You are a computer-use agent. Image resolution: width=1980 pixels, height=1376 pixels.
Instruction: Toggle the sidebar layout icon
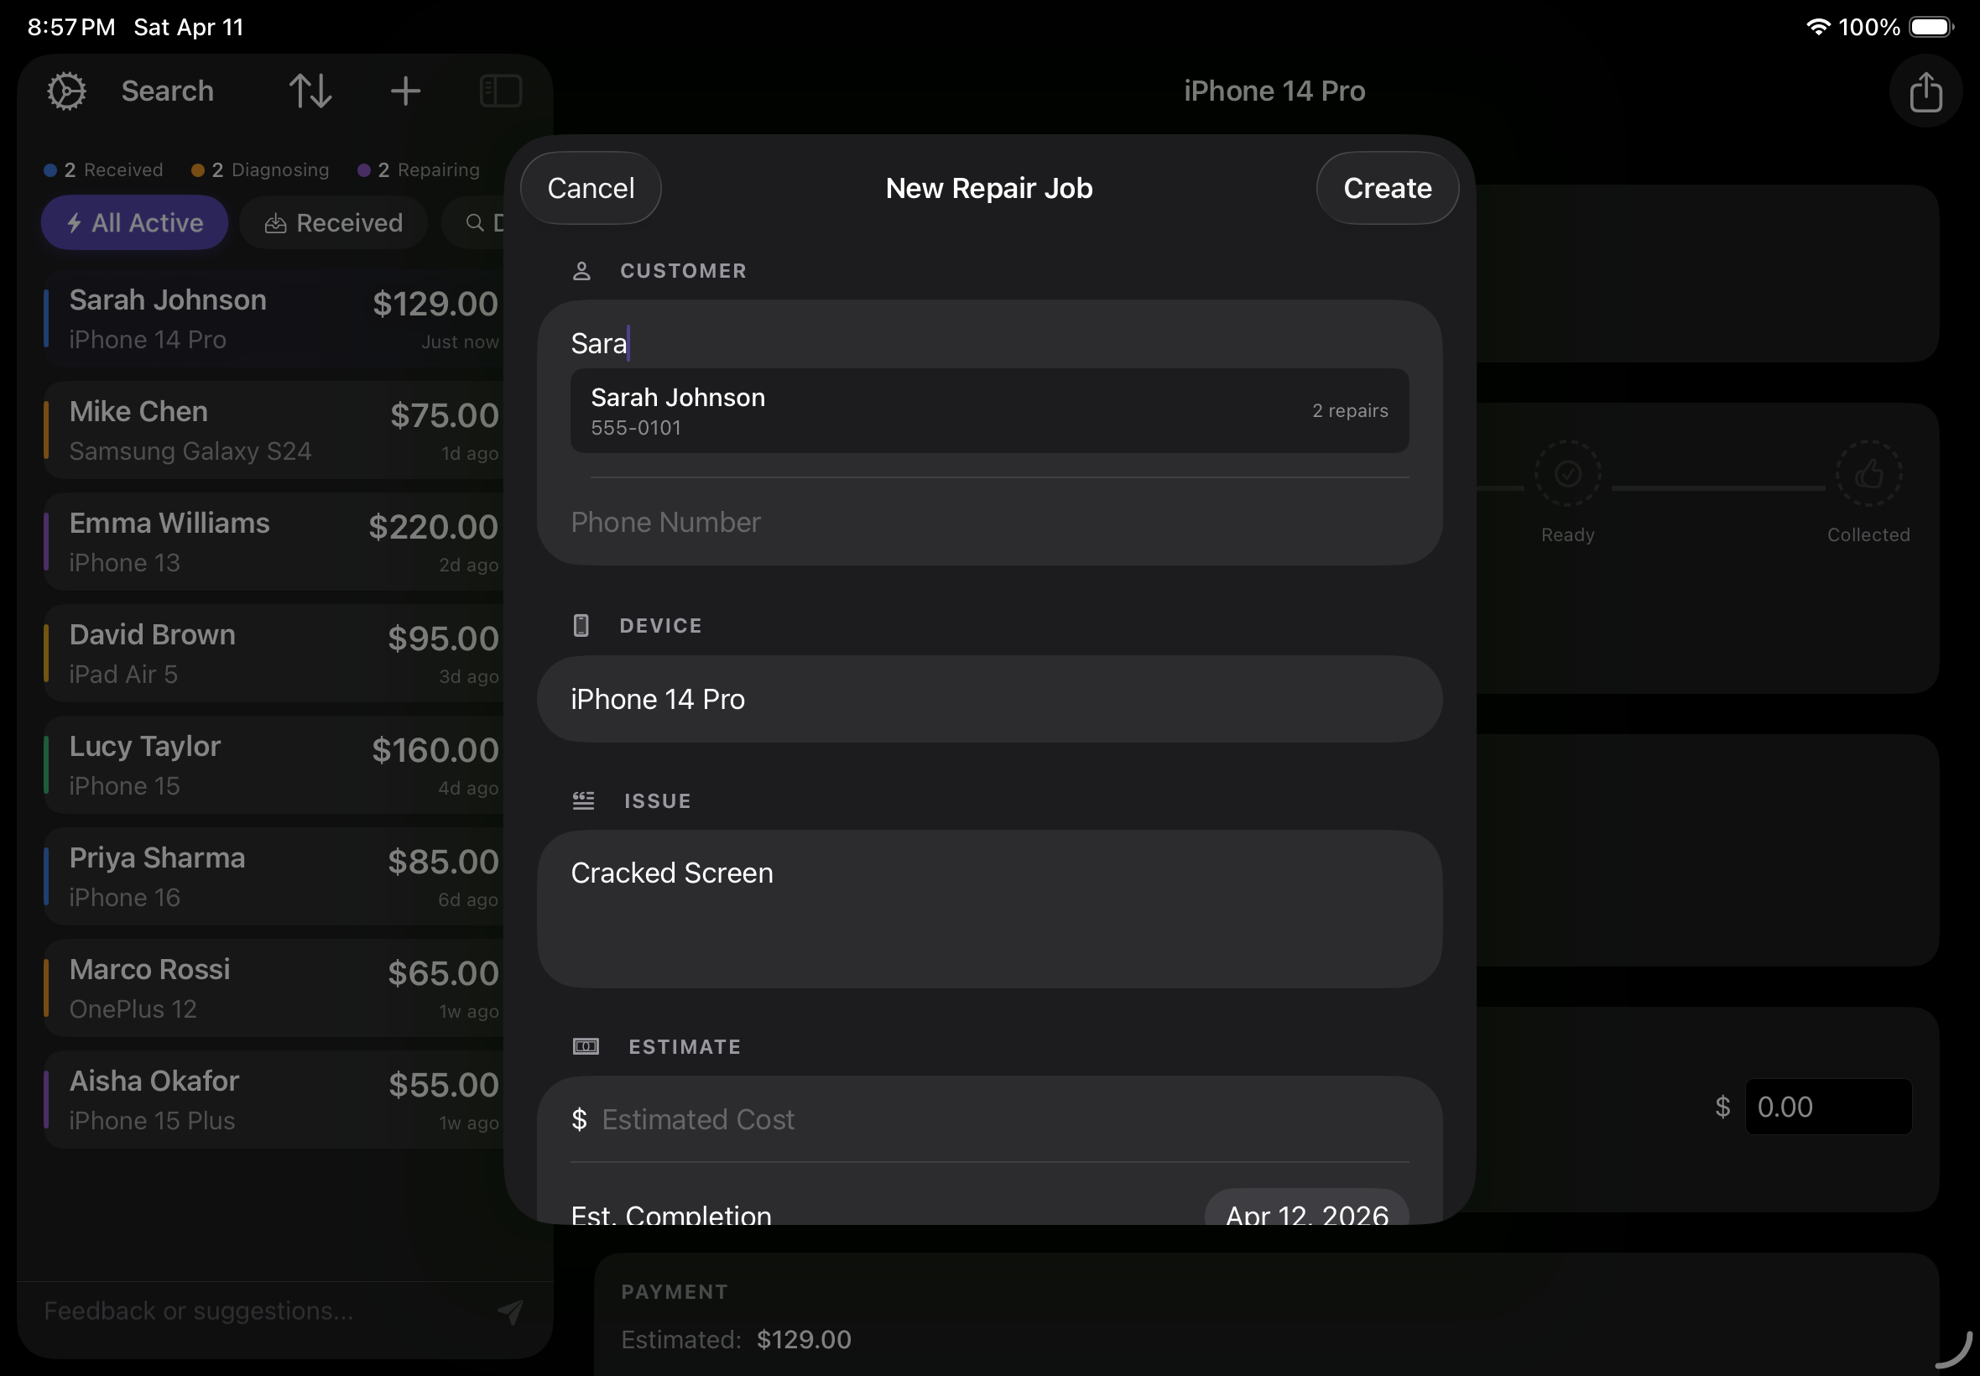tap(500, 90)
